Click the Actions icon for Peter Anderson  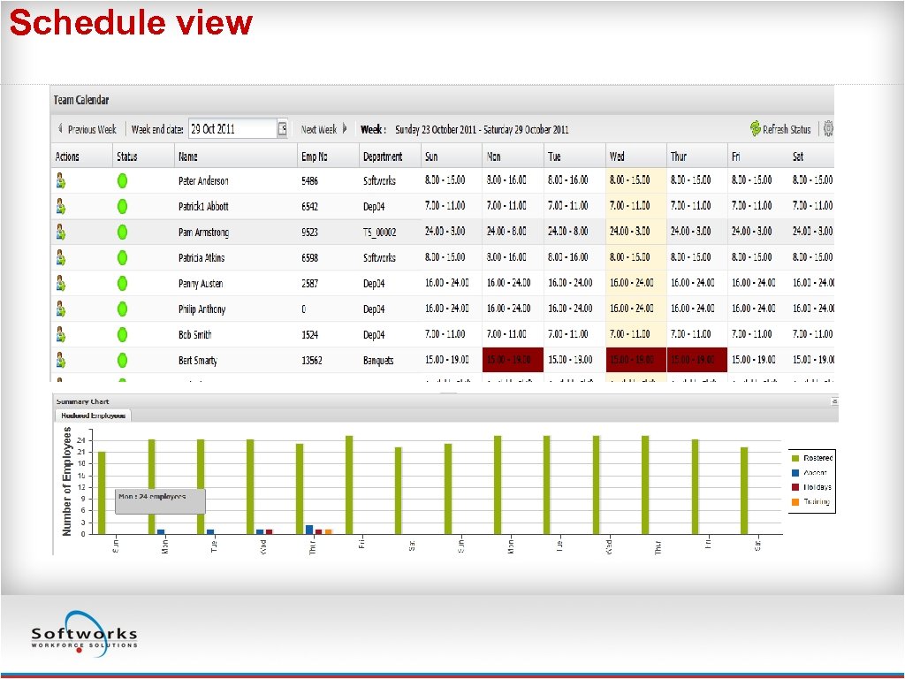[60, 179]
